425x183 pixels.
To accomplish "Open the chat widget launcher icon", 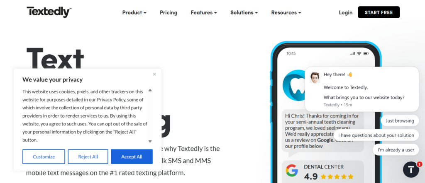I will [411, 170].
